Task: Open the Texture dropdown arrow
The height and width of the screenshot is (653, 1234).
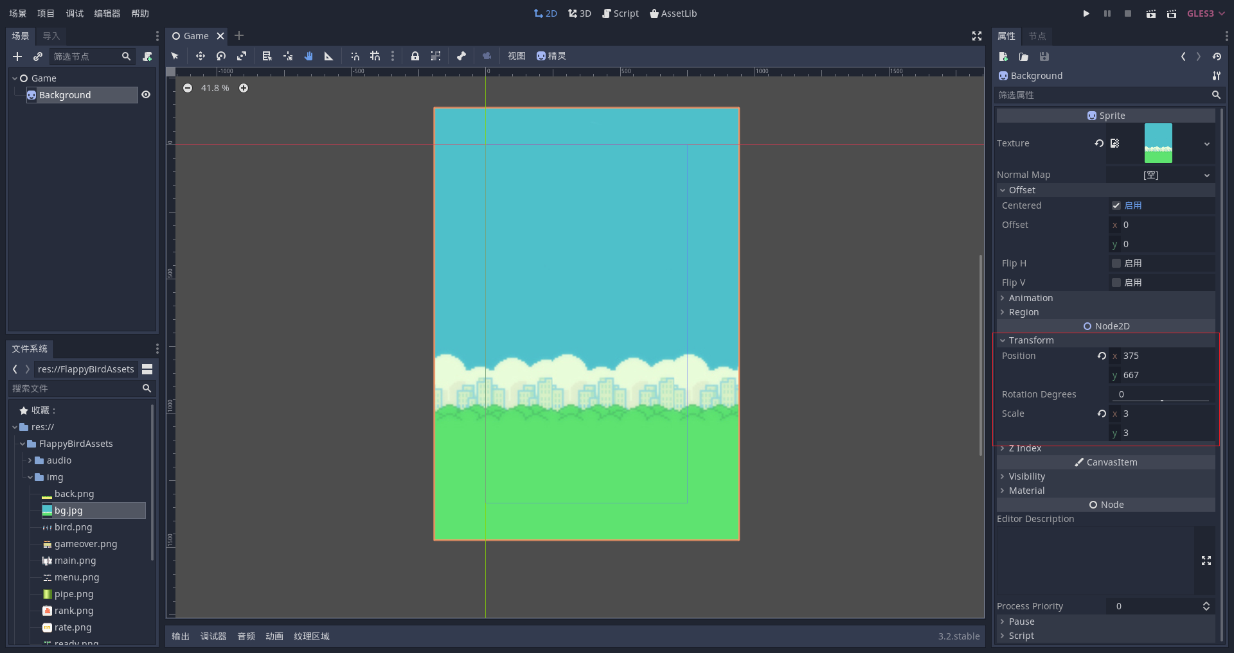Action: coord(1207,144)
